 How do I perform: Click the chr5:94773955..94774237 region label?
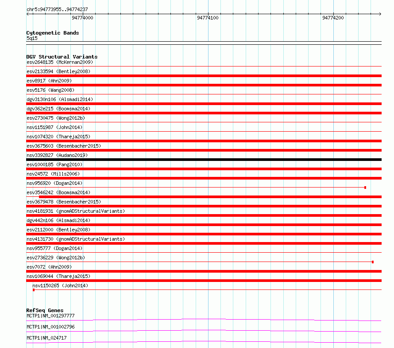tap(57, 9)
